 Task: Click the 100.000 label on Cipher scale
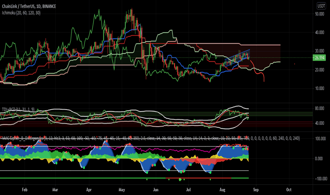click(x=321, y=139)
